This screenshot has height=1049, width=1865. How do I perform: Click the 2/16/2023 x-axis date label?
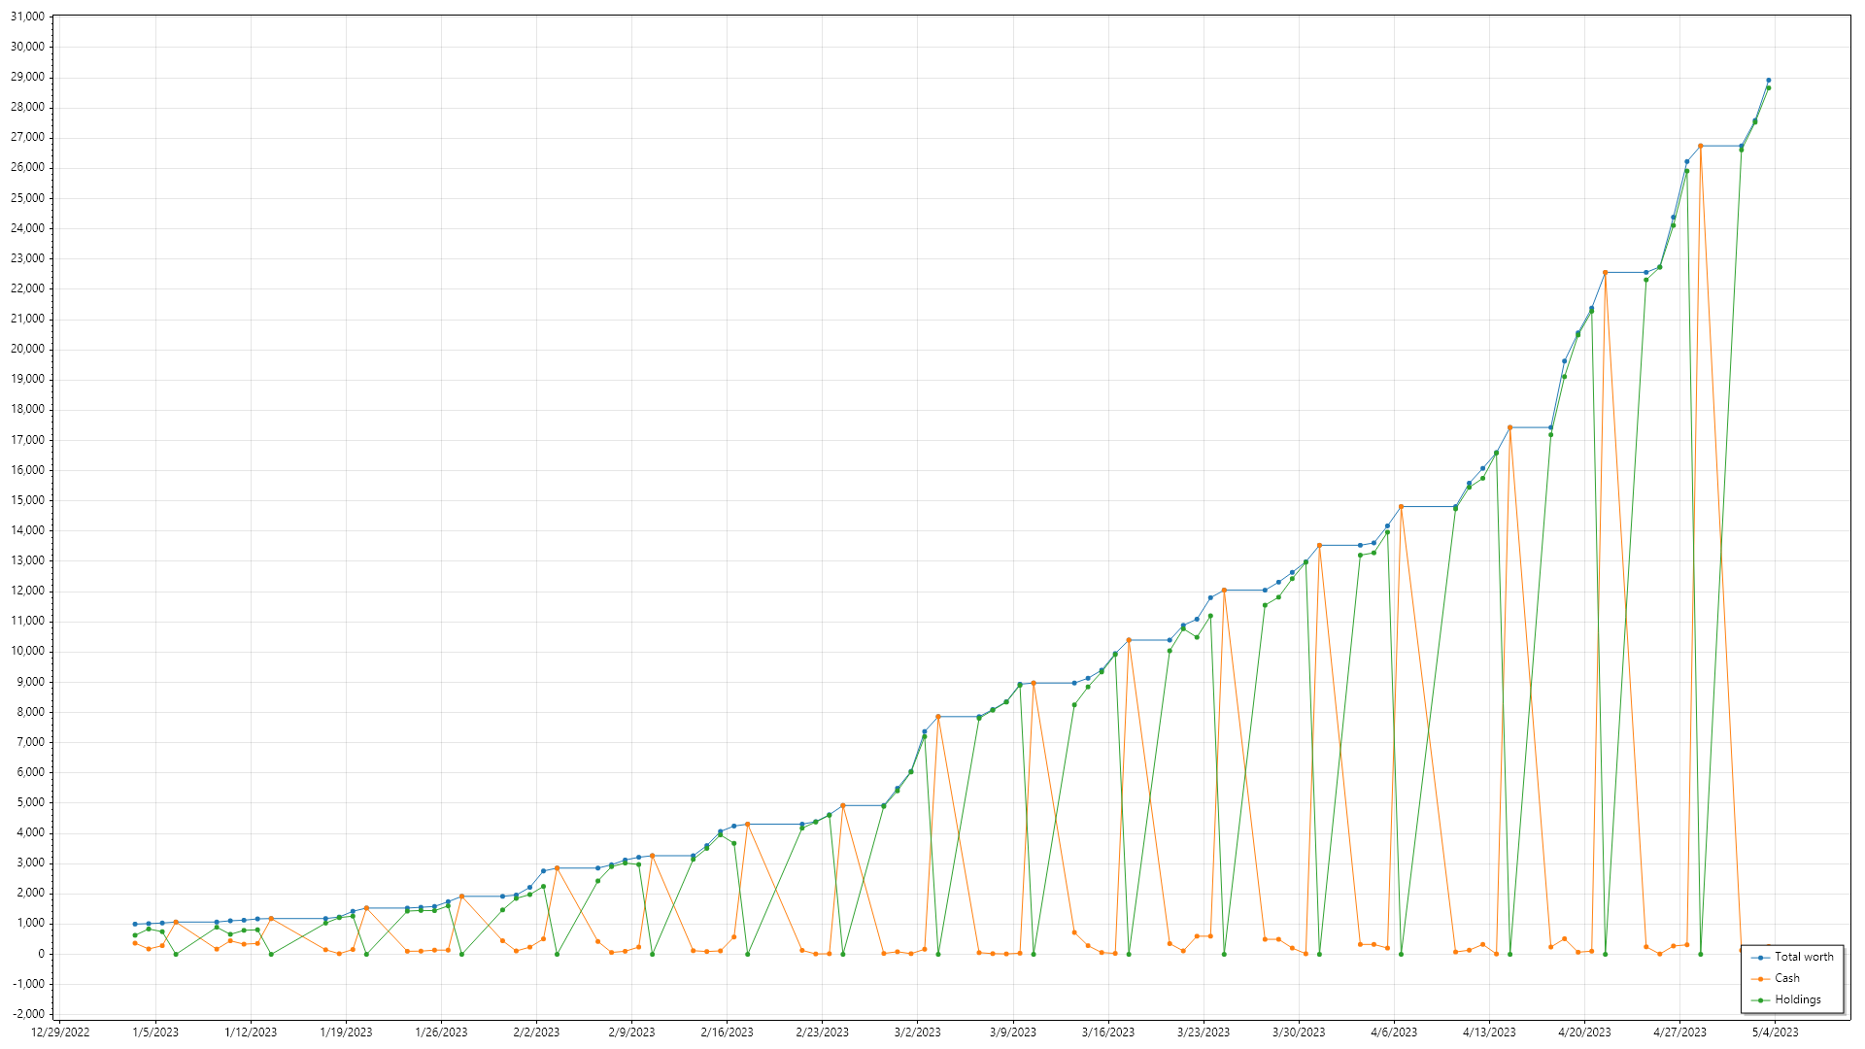pyautogui.click(x=727, y=1032)
